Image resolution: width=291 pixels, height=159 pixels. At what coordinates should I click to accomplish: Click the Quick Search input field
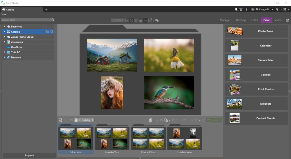click(26, 20)
